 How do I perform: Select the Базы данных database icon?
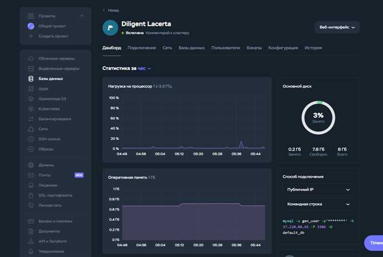pyautogui.click(x=31, y=79)
